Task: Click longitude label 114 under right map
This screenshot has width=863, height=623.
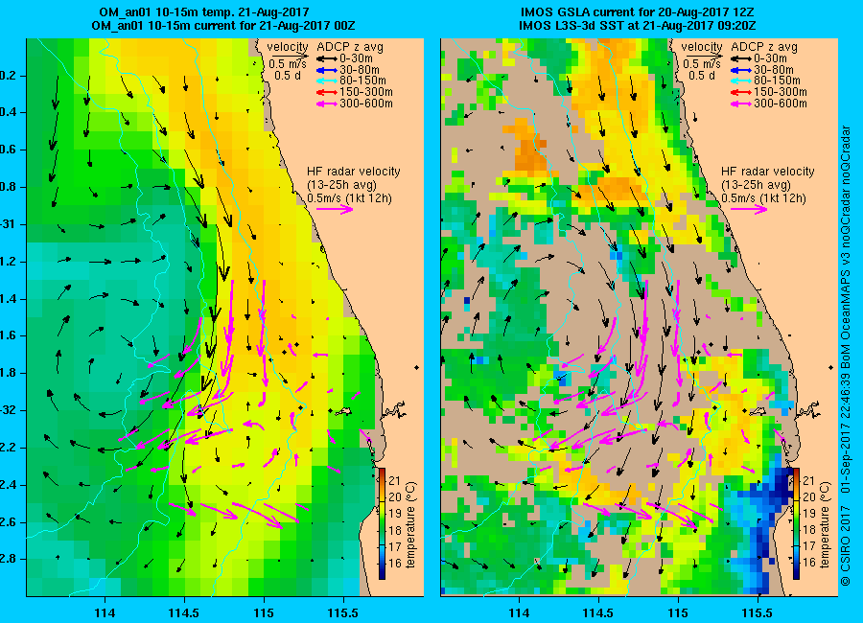Action: coord(519,612)
